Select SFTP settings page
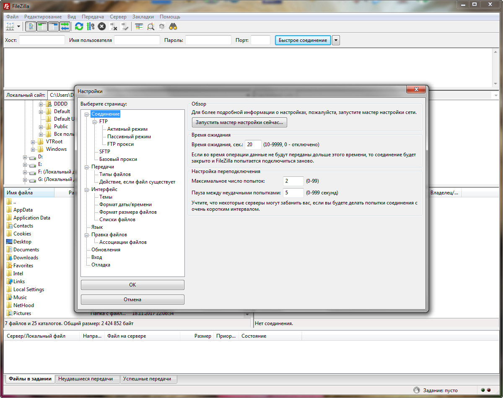The width and height of the screenshot is (503, 398). coord(105,152)
